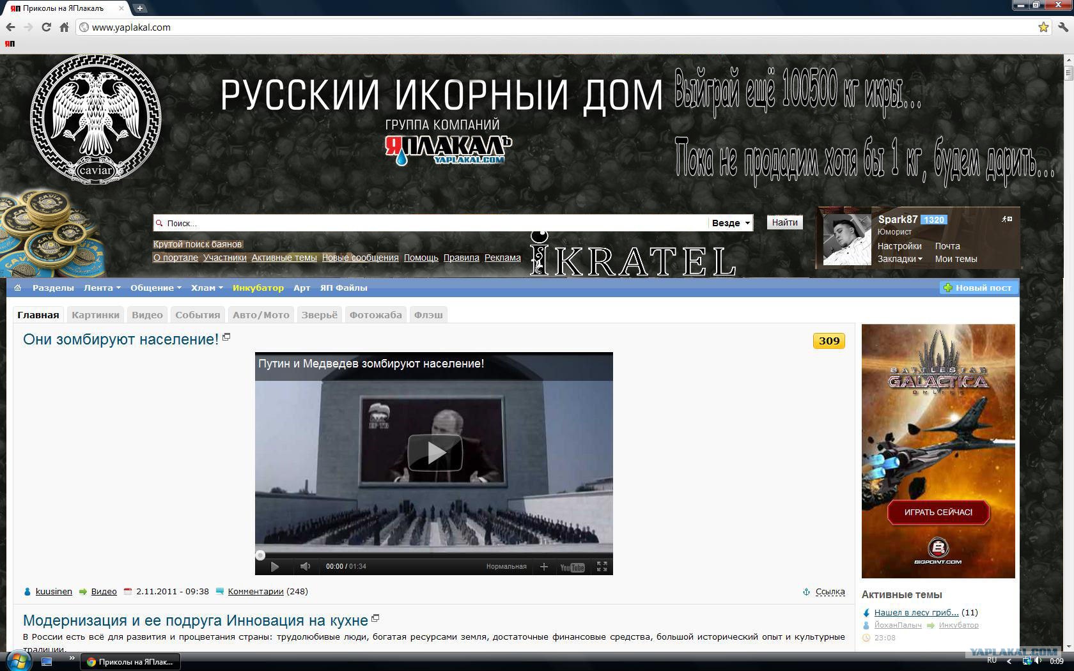Expand the quick launch chevron in the taskbar
1074x671 pixels.
click(x=71, y=658)
